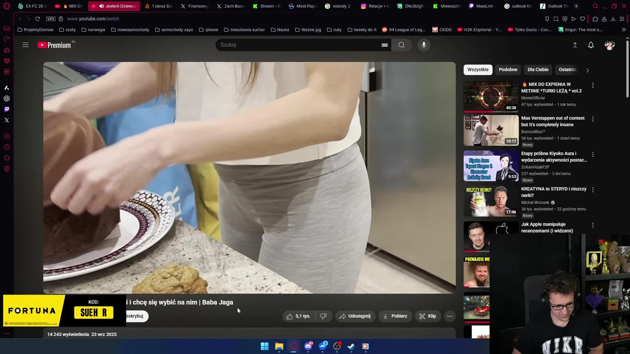Screen dimensions: 630x354
Task: Open history clock icon in Opera sidebar
Action: coord(6,147)
